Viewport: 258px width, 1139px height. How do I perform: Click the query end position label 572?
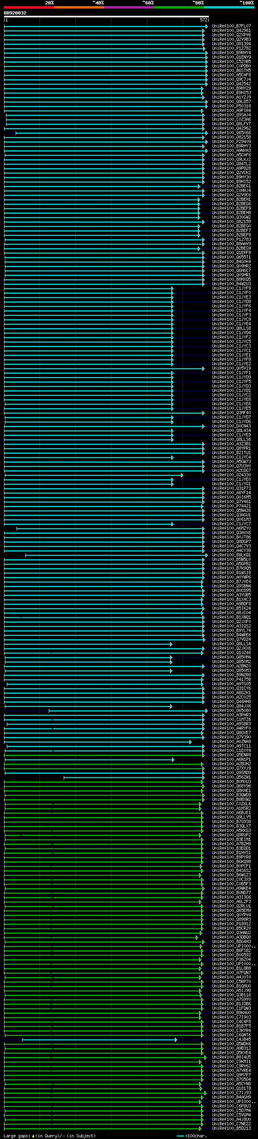(x=203, y=20)
